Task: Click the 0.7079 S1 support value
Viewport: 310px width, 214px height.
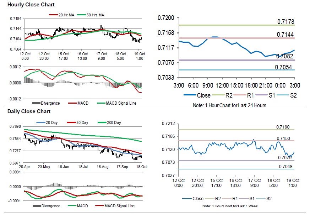Action: pyautogui.click(x=285, y=158)
